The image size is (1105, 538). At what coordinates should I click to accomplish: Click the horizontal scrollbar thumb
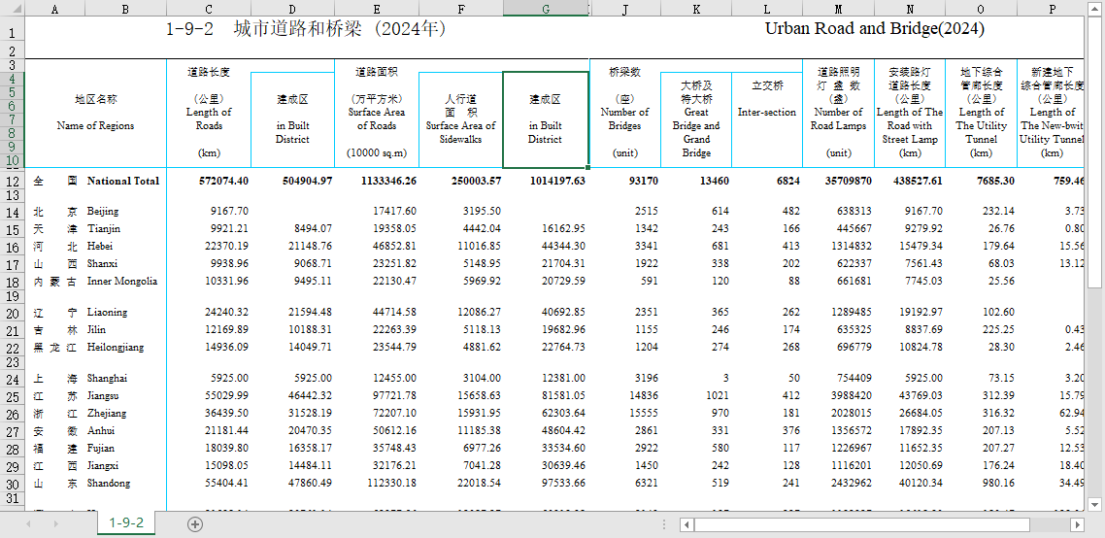(862, 524)
